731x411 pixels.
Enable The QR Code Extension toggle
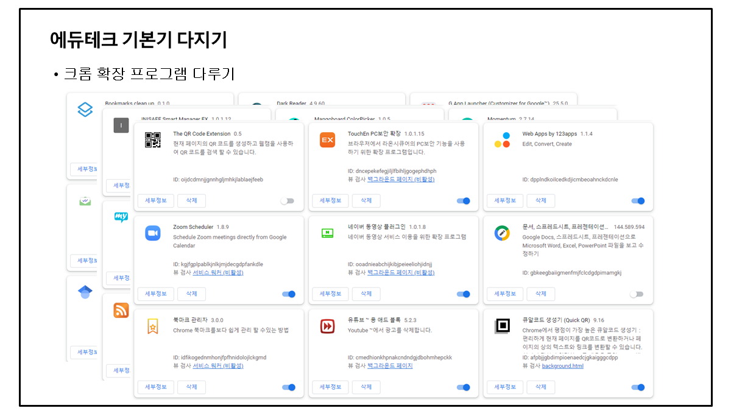click(287, 201)
